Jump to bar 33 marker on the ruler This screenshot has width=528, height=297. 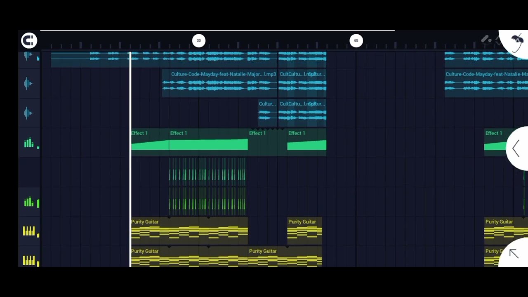click(198, 40)
